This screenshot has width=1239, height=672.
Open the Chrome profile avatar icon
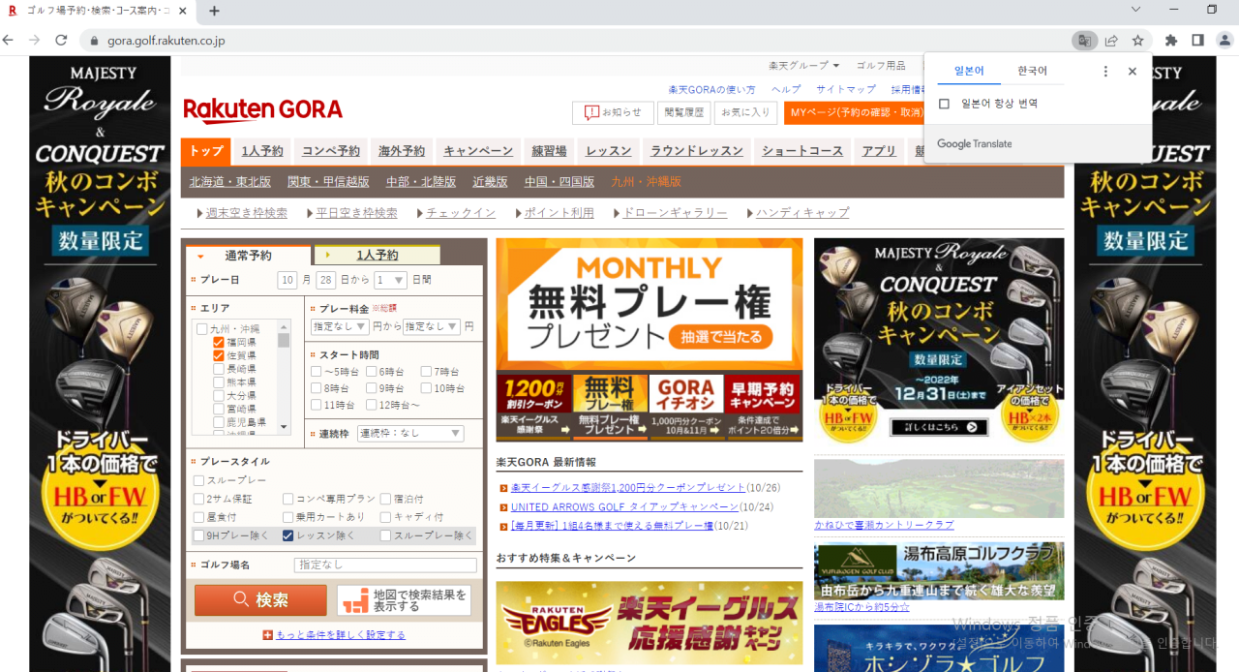coord(1224,41)
